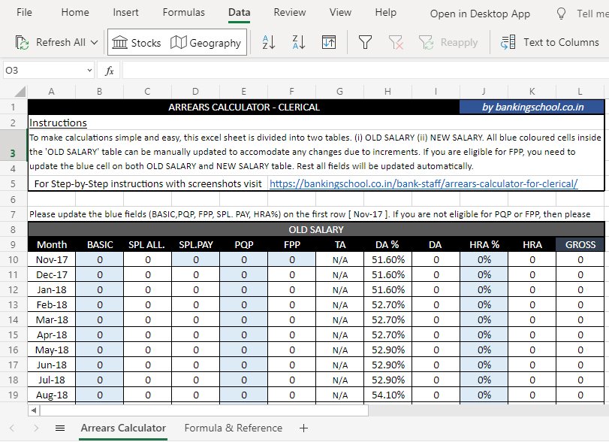The height and width of the screenshot is (442, 609).
Task: Click the insert function fx icon
Action: pyautogui.click(x=109, y=71)
